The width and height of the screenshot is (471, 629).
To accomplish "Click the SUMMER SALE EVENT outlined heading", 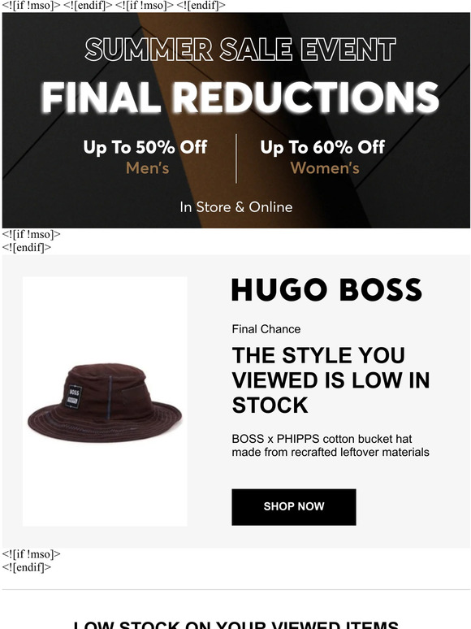I will click(x=240, y=50).
